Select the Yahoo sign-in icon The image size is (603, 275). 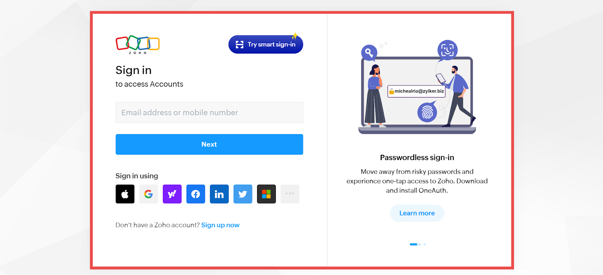click(x=172, y=194)
